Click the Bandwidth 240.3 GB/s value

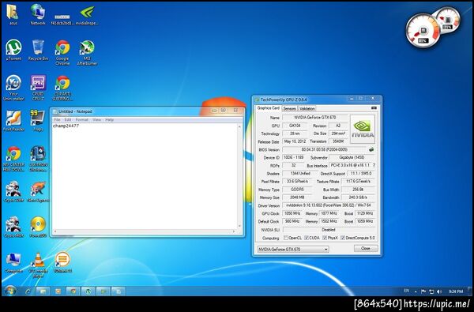click(358, 197)
